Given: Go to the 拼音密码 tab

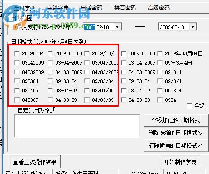Looking at the screenshot, I should [125, 8].
